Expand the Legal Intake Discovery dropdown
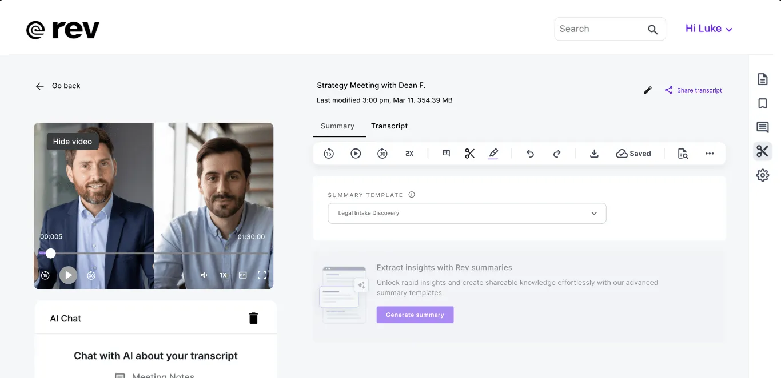The height and width of the screenshot is (378, 781). pyautogui.click(x=467, y=213)
